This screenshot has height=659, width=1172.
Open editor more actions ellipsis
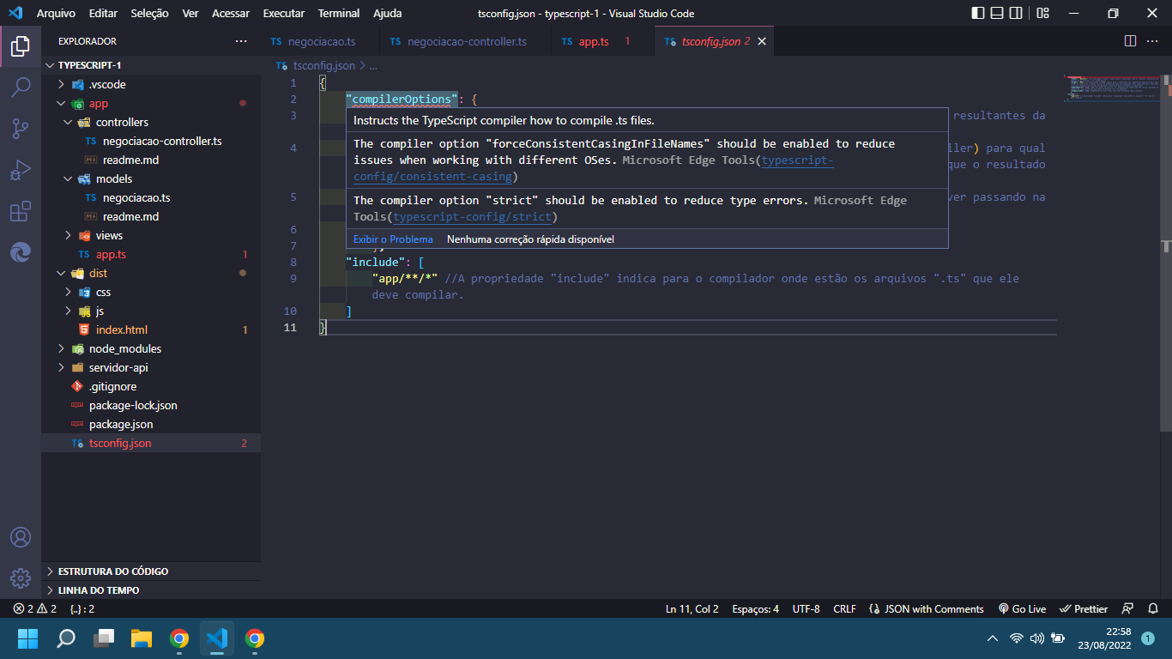[x=1154, y=41]
